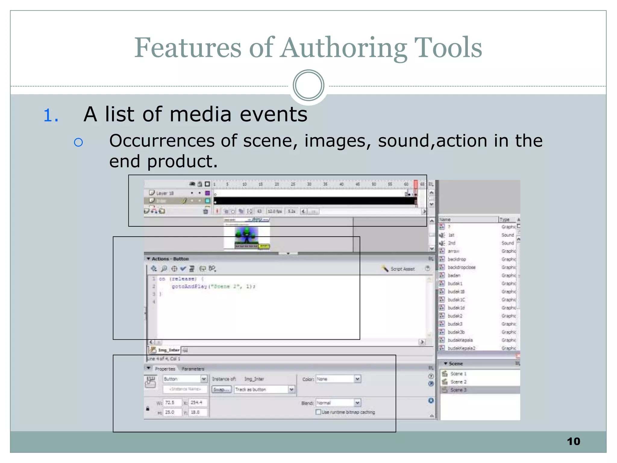The height and width of the screenshot is (463, 617).
Task: Click the Swap... button
Action: coord(222,389)
